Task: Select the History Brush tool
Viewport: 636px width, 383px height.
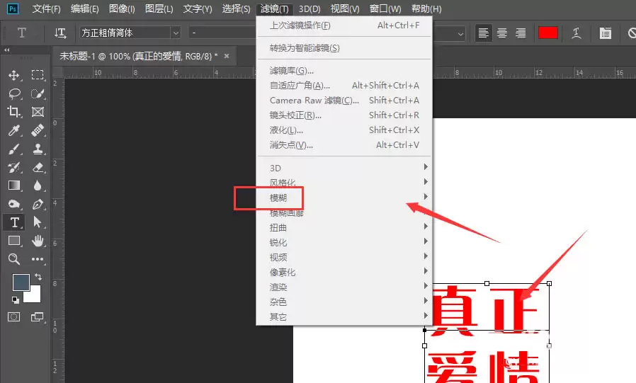Action: pos(13,167)
